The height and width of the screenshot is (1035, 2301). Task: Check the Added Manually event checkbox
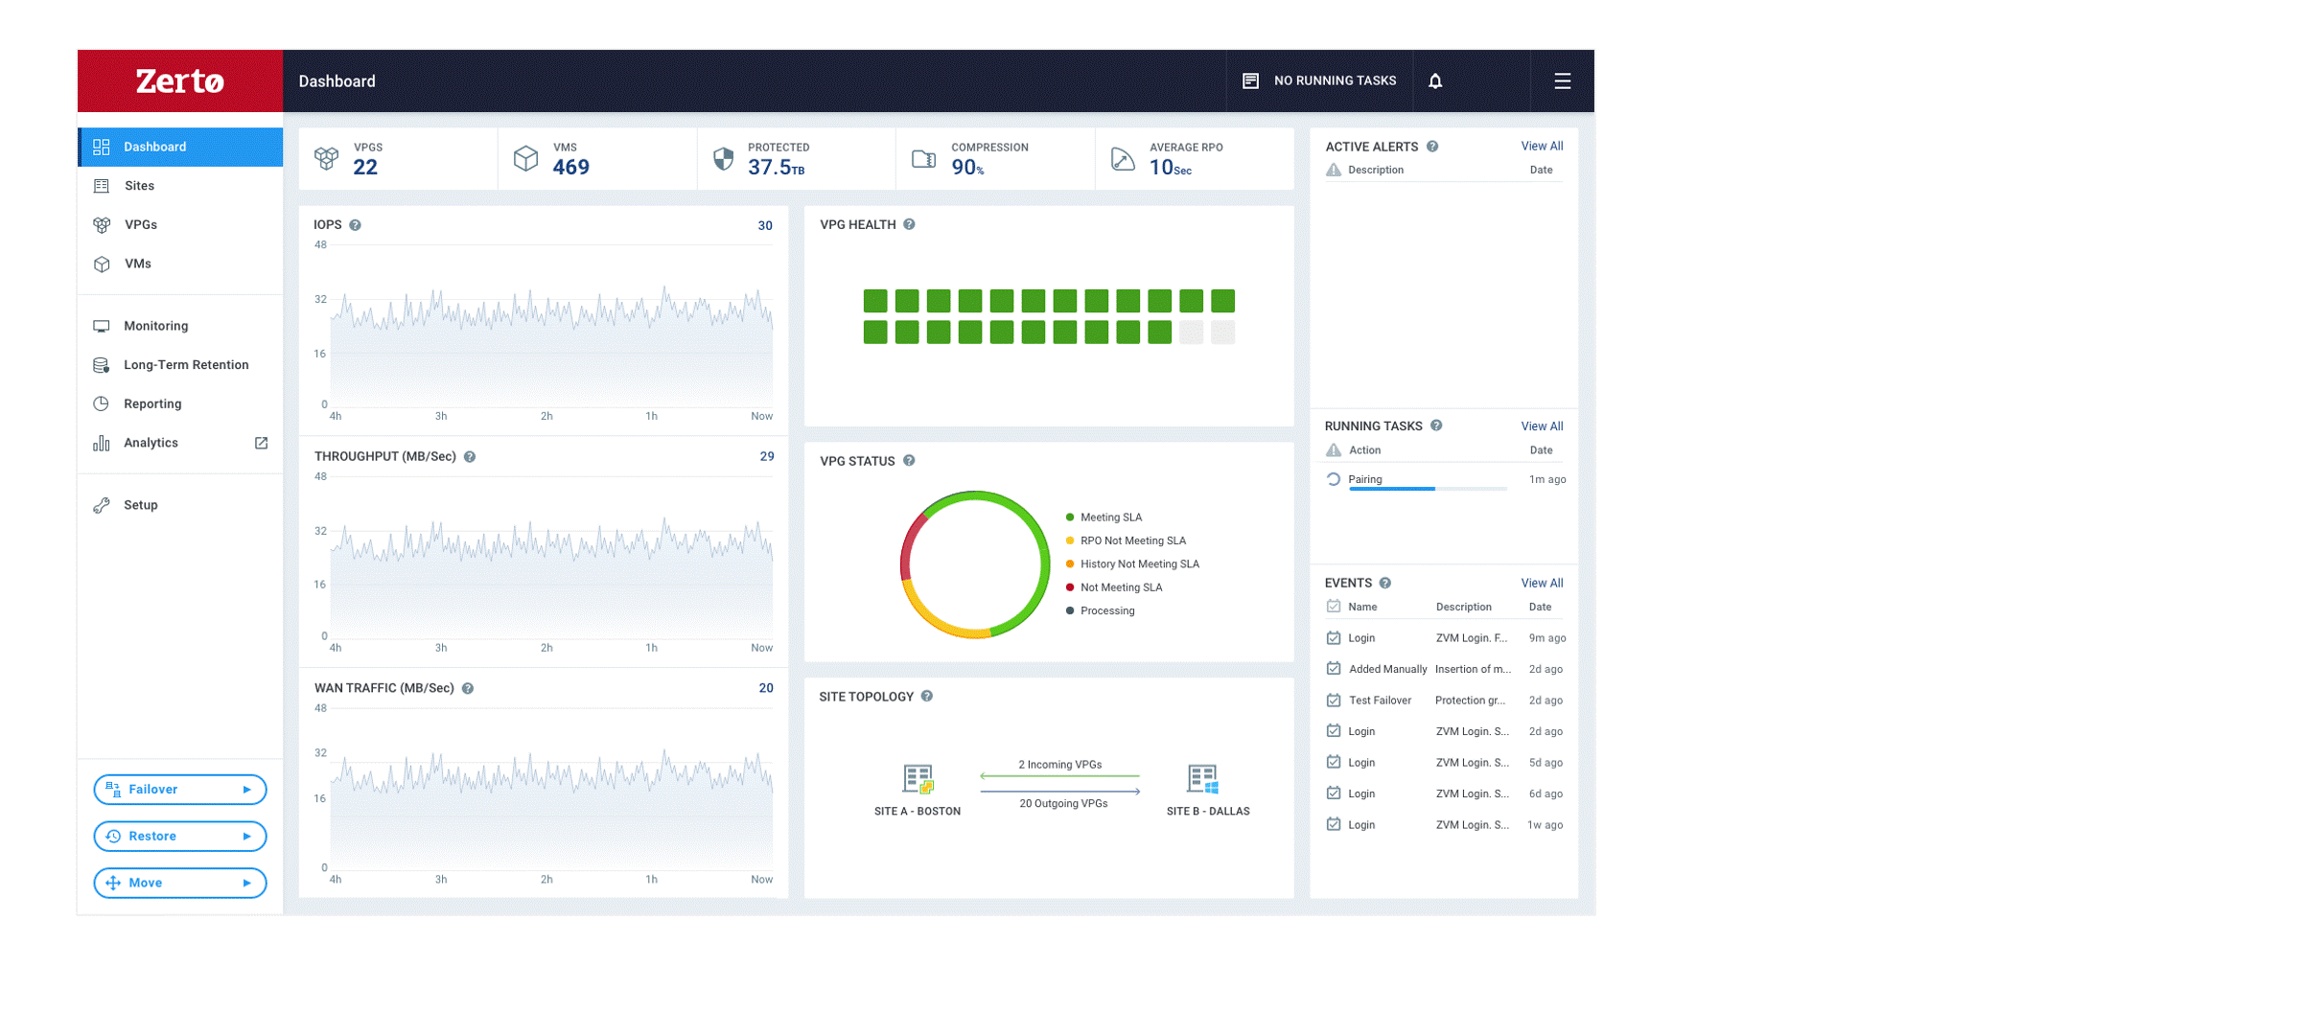(x=1333, y=669)
